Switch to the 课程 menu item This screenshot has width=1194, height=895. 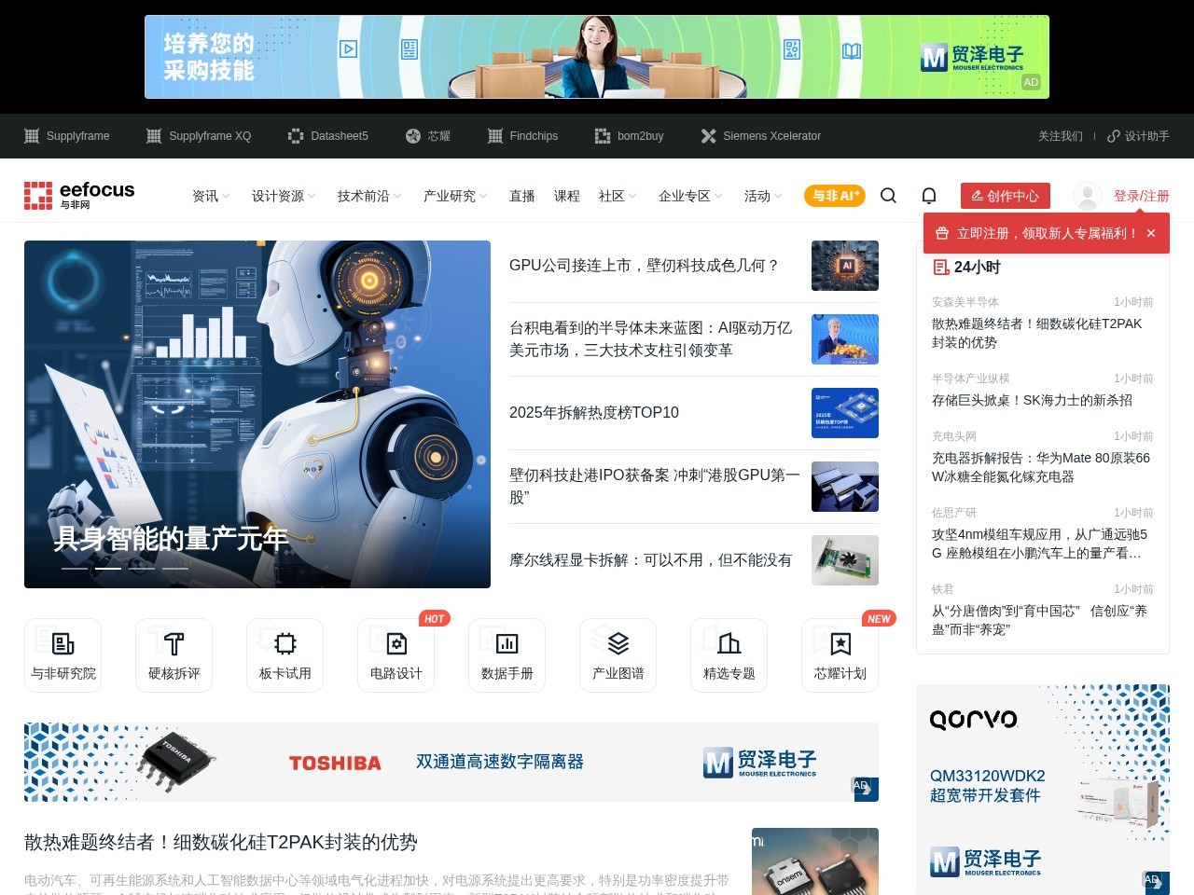pos(567,196)
